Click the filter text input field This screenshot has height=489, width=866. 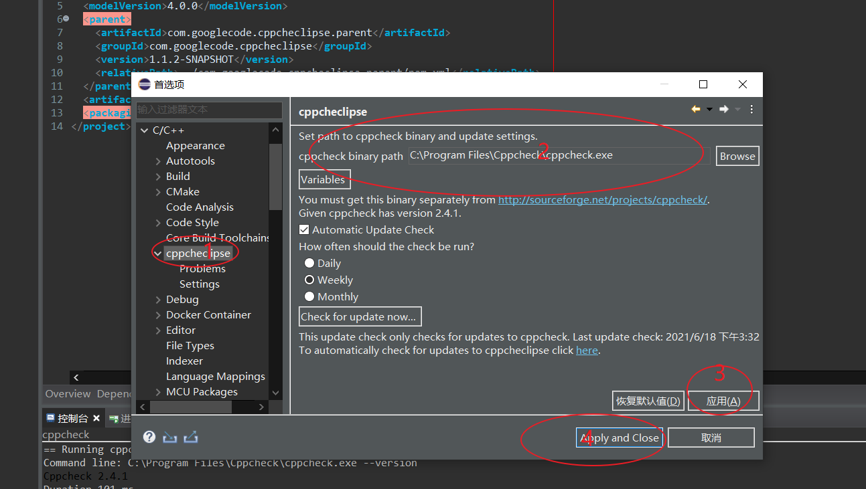click(209, 110)
